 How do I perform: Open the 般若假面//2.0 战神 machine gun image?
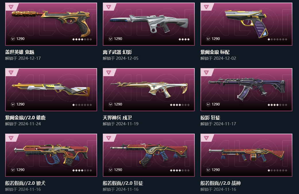coord(246,155)
